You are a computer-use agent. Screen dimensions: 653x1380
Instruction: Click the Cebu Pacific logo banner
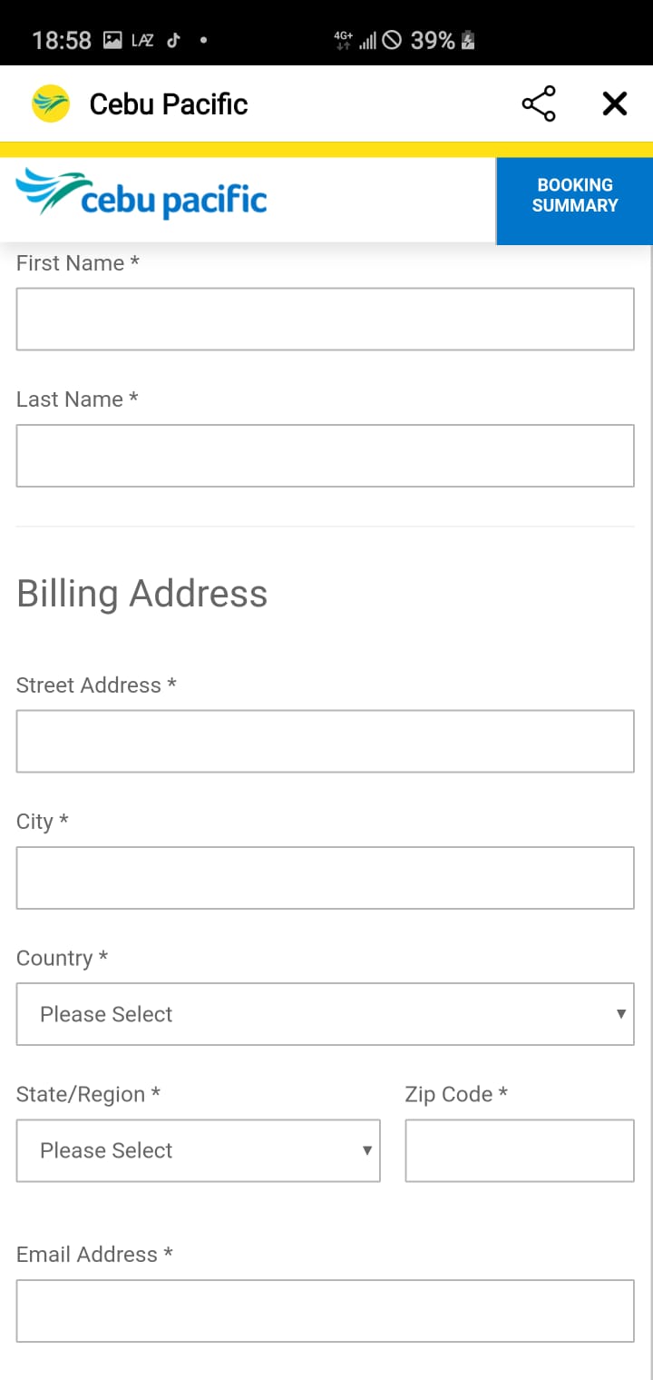tap(141, 193)
